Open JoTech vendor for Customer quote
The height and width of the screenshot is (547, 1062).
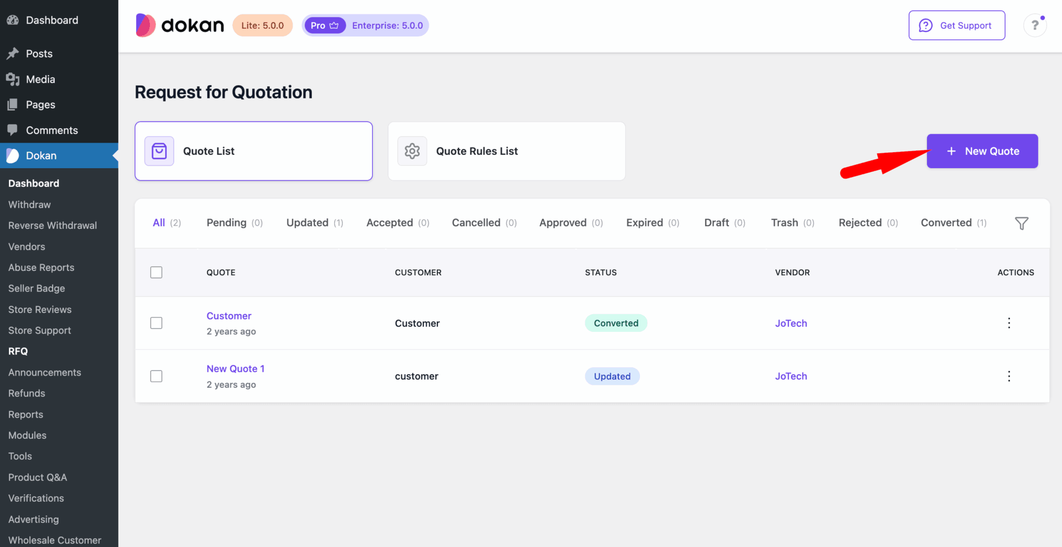coord(791,323)
